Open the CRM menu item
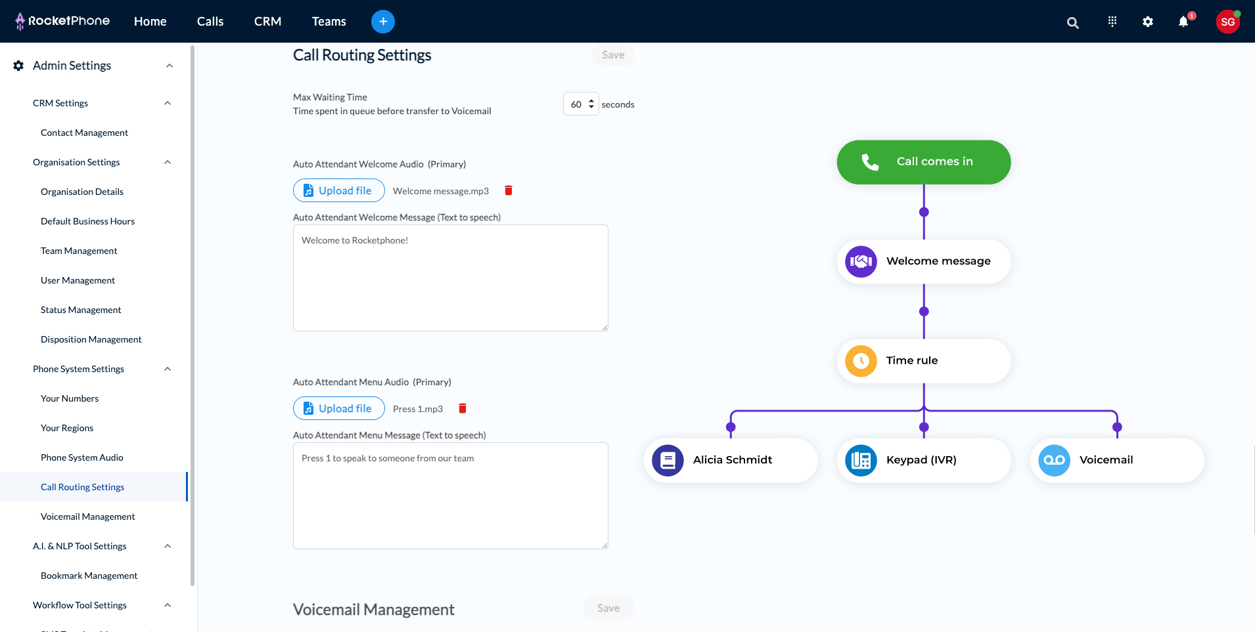 pos(267,21)
